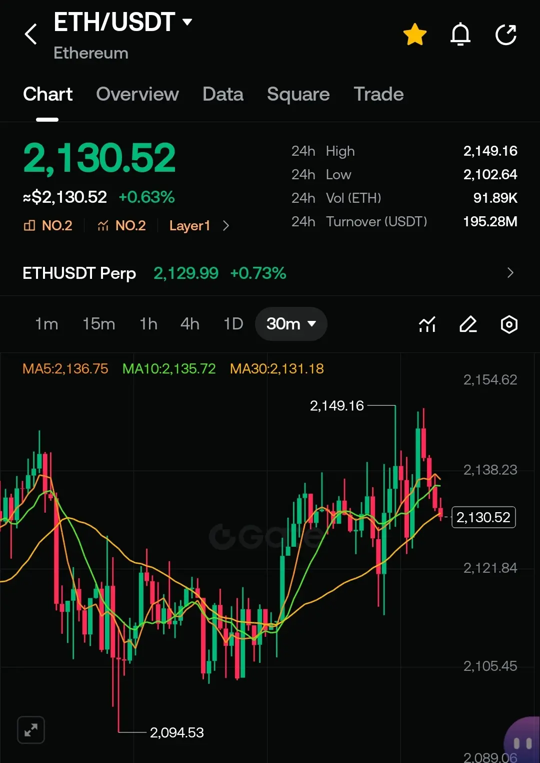Go back using the left arrow
The height and width of the screenshot is (763, 540).
31,35
